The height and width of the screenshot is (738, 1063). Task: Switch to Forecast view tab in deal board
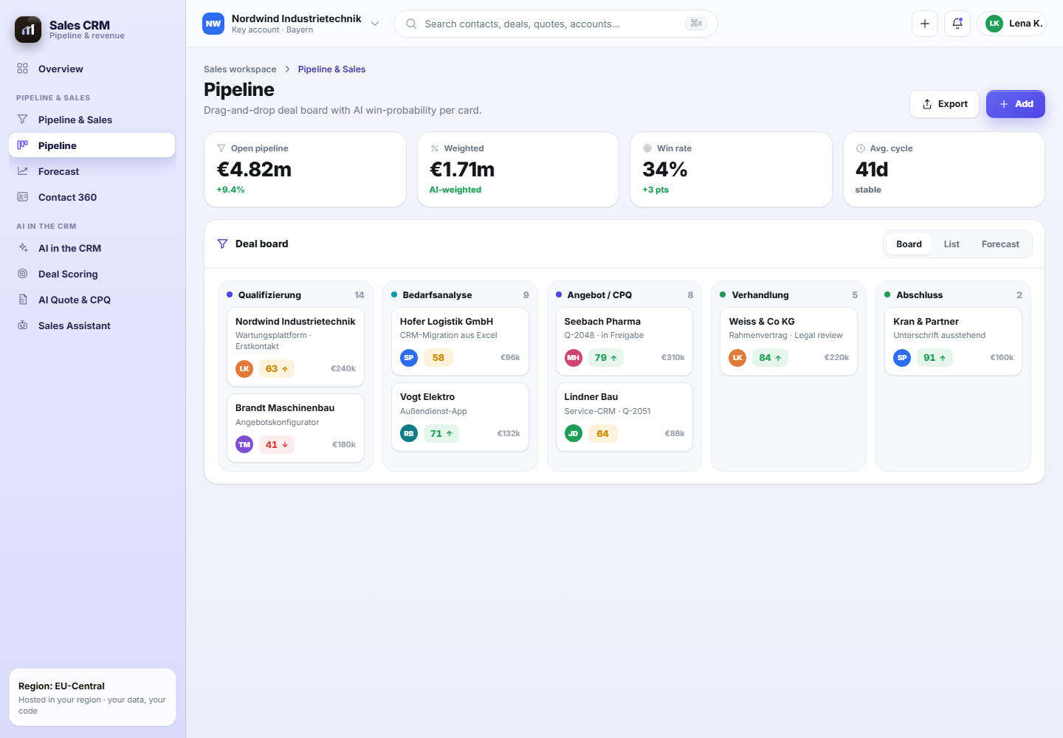(1000, 244)
